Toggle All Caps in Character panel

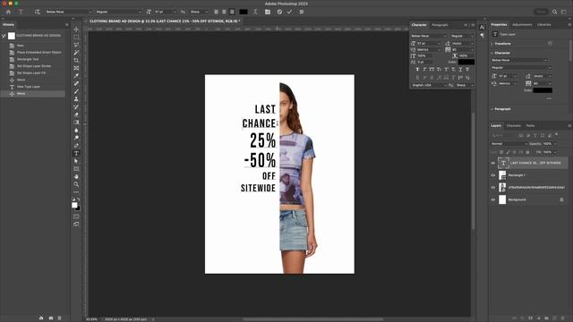tap(432, 69)
